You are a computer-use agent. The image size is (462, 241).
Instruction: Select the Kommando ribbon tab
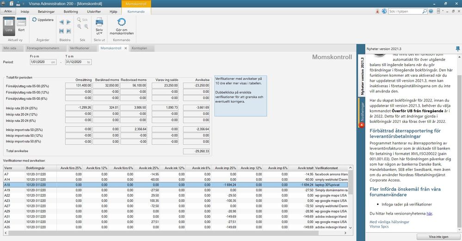[136, 12]
